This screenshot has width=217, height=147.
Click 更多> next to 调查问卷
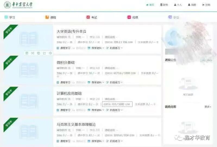(x=208, y=107)
